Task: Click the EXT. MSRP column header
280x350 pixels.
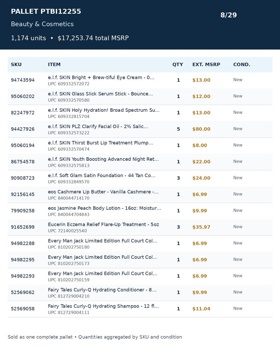Action: (206, 64)
